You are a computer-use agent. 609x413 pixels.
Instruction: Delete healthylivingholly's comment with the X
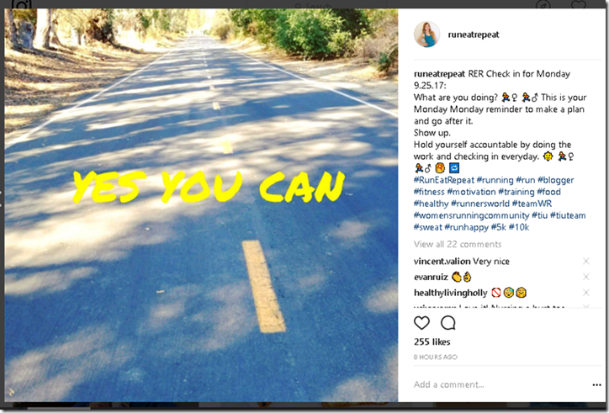[x=586, y=292]
